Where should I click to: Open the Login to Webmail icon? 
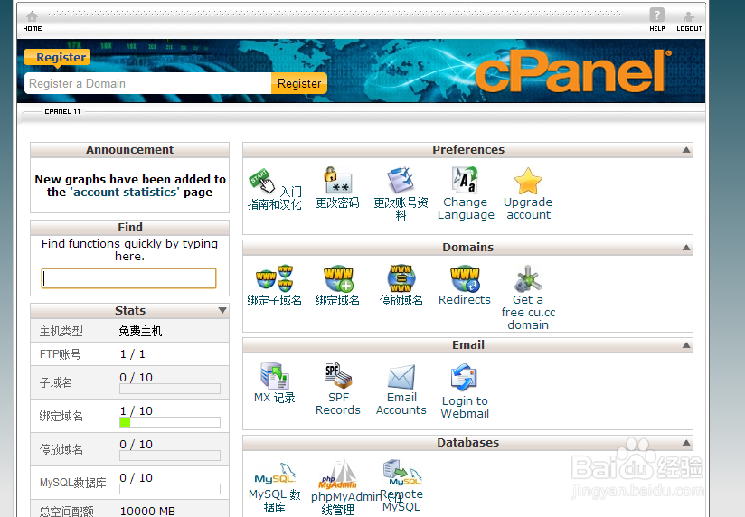click(464, 378)
